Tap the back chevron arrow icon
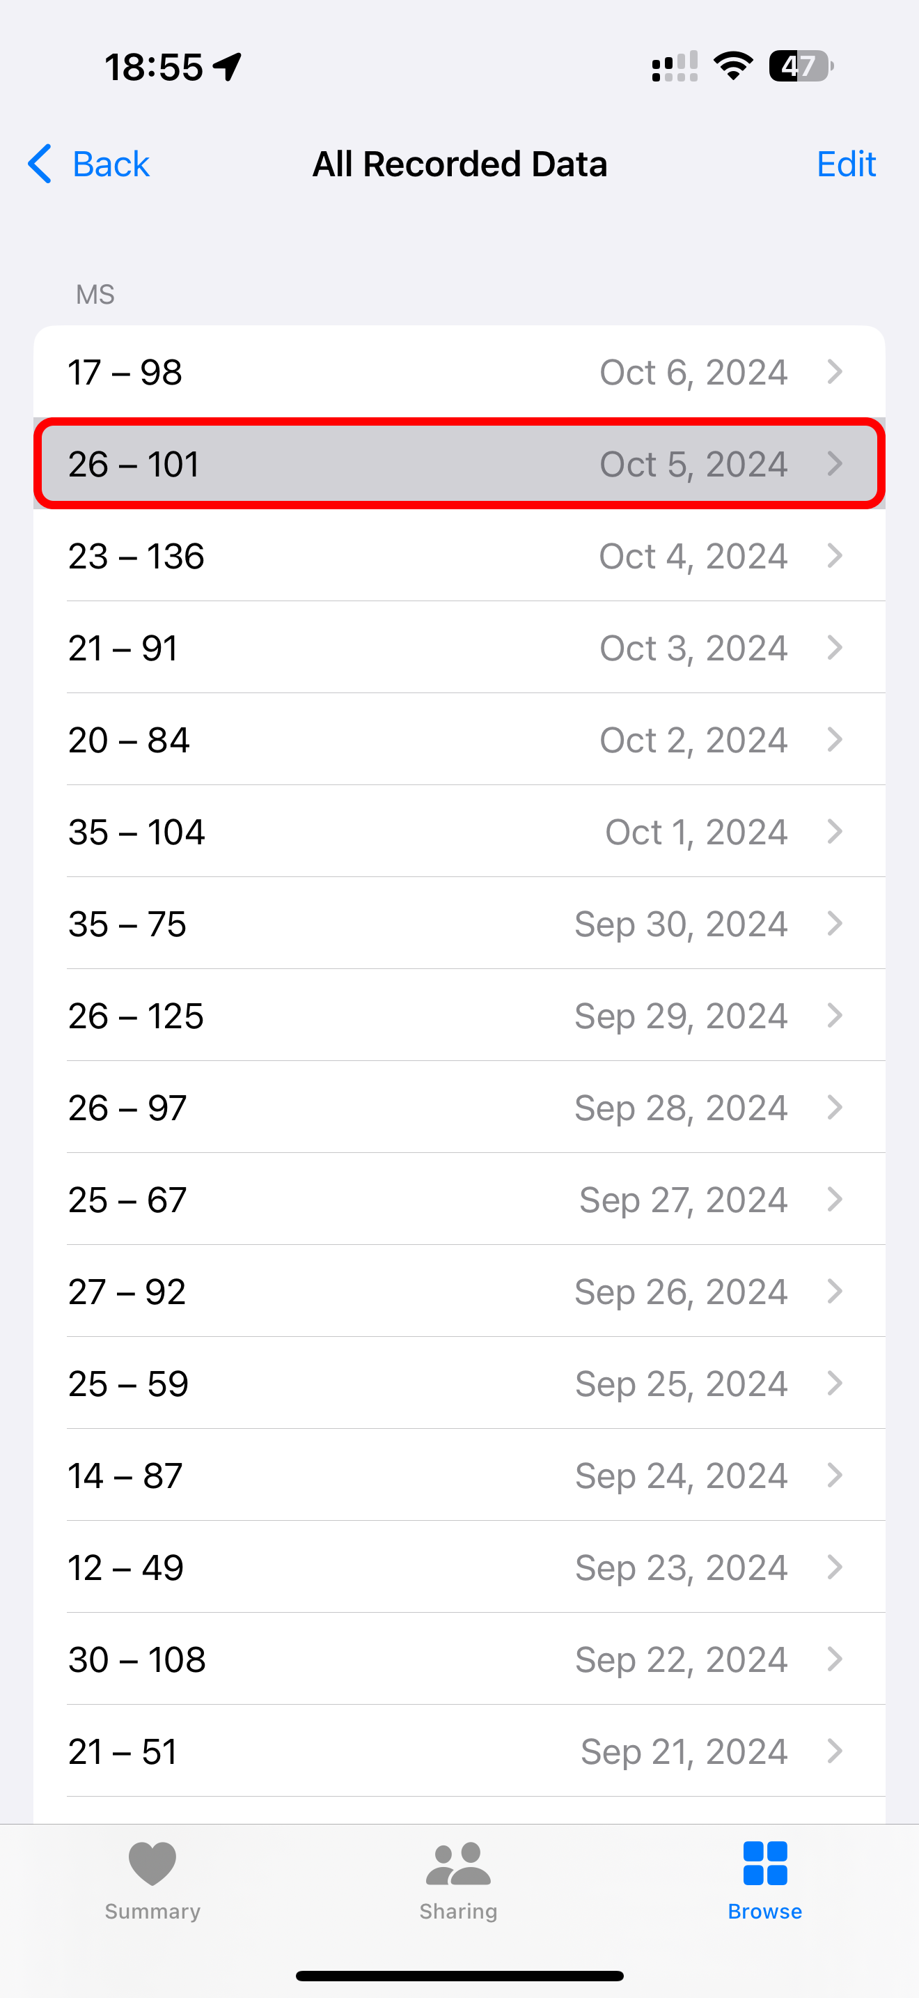The width and height of the screenshot is (919, 1998). pyautogui.click(x=40, y=164)
